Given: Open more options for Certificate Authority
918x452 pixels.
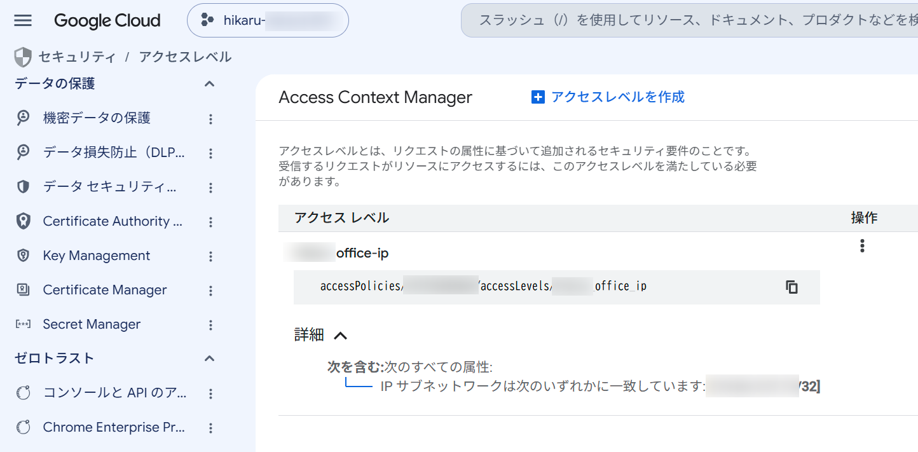Looking at the screenshot, I should [x=210, y=222].
